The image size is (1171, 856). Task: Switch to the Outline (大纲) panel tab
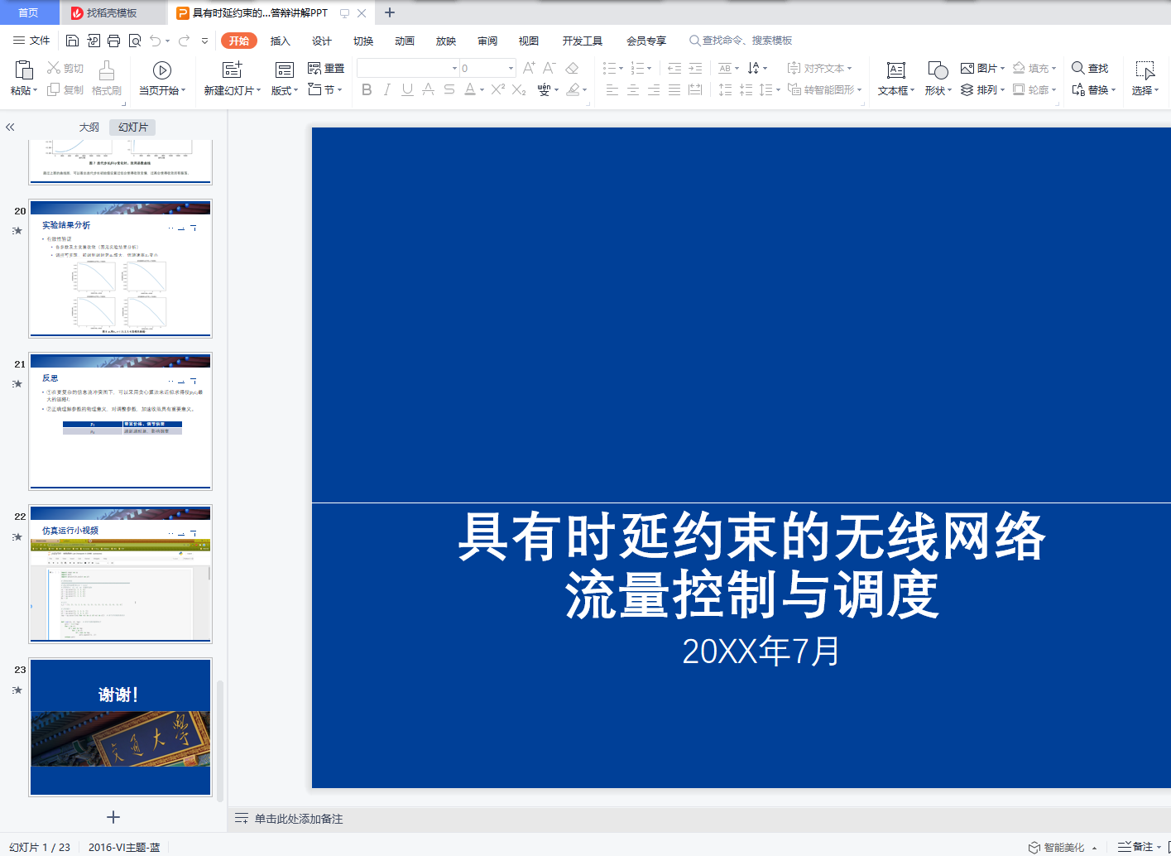[89, 127]
